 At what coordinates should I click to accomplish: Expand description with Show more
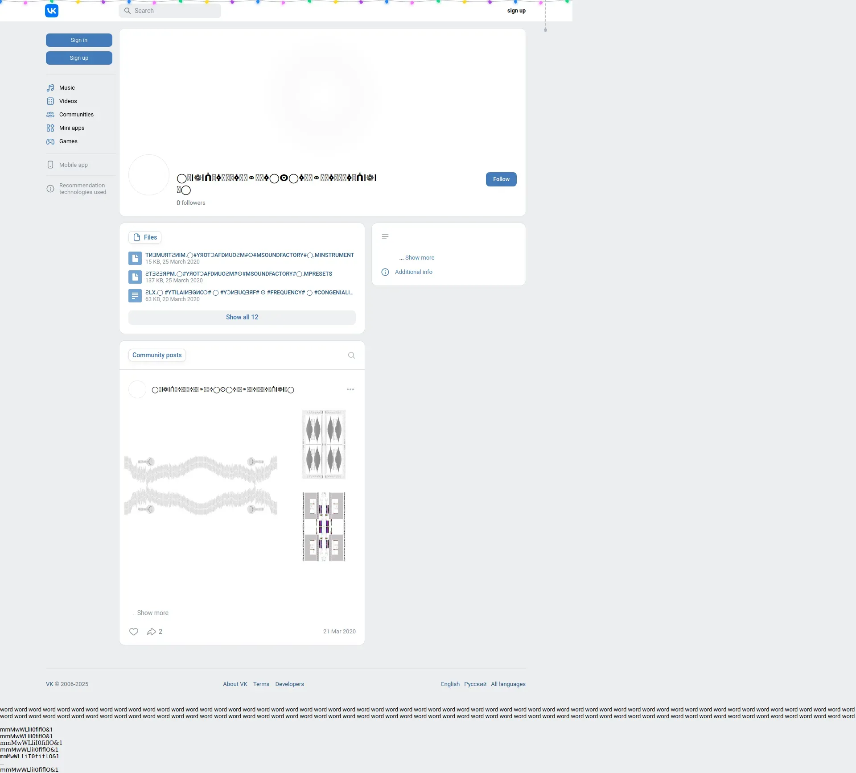pyautogui.click(x=419, y=258)
